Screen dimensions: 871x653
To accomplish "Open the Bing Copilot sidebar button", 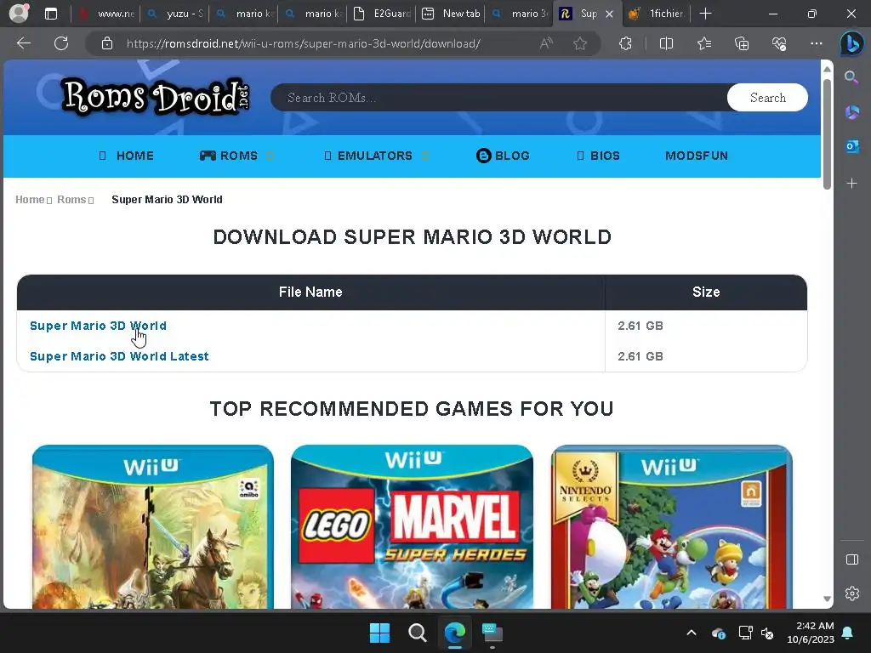I will (x=851, y=43).
